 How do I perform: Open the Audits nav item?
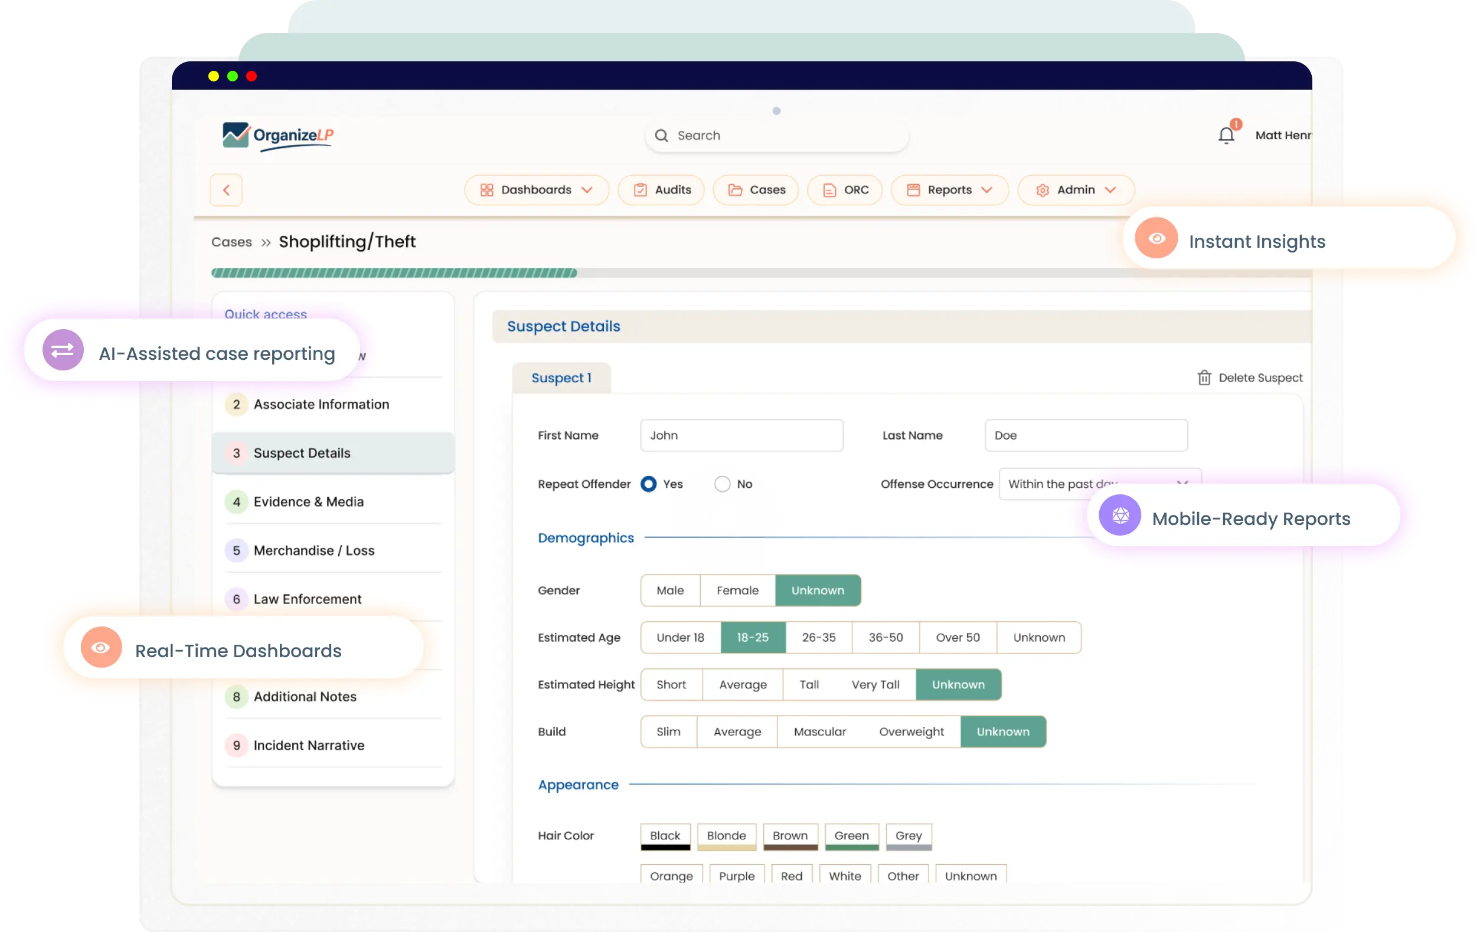[x=661, y=190]
